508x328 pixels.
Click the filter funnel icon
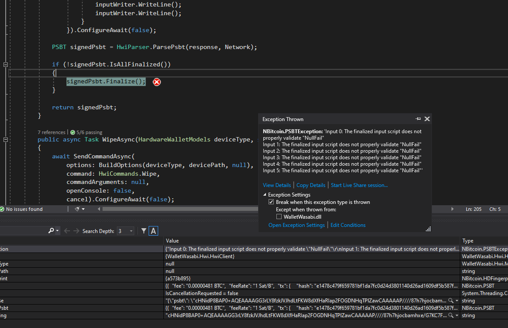tap(144, 231)
